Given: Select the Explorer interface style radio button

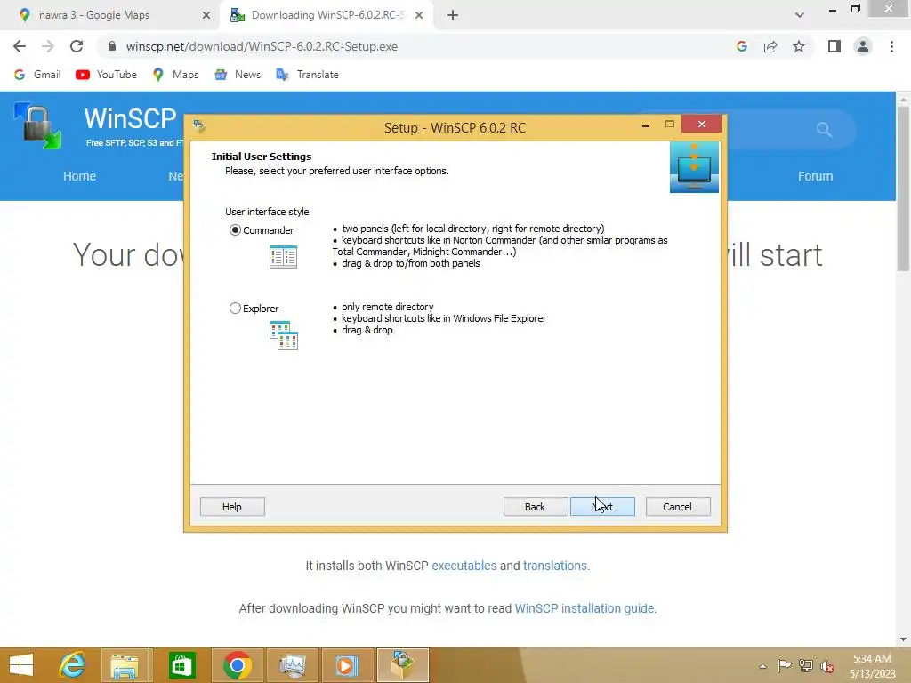Looking at the screenshot, I should 235,309.
